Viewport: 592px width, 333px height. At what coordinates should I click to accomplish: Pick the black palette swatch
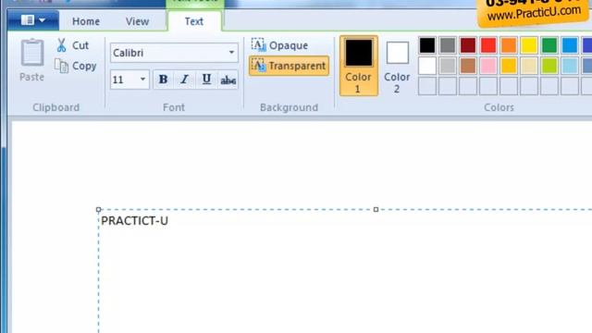point(427,45)
